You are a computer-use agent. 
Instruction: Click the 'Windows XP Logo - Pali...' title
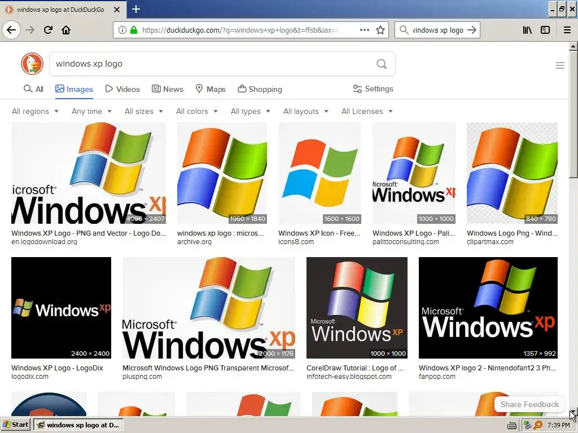(x=414, y=233)
